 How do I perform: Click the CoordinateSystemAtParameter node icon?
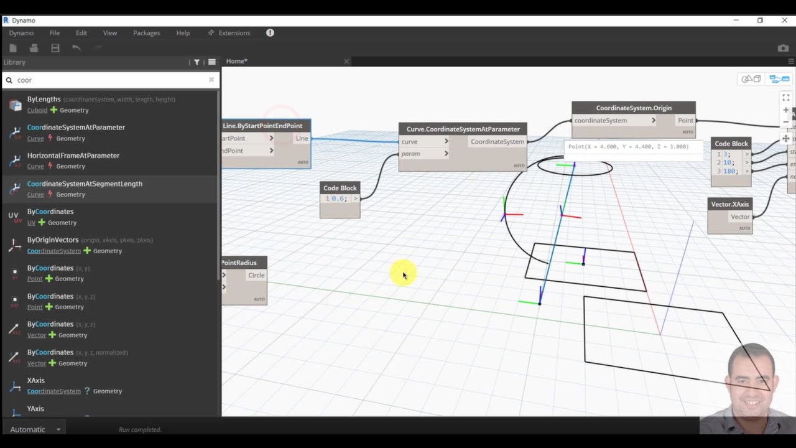click(x=15, y=133)
